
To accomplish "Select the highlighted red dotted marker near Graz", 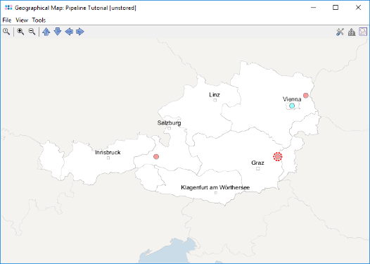I will click(278, 156).
